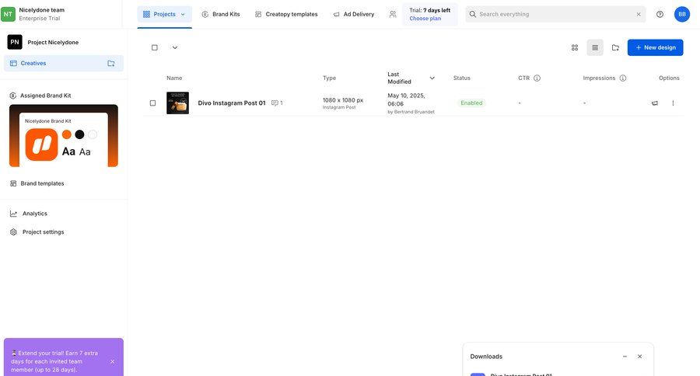Click the new folder icon in toolbar

615,47
